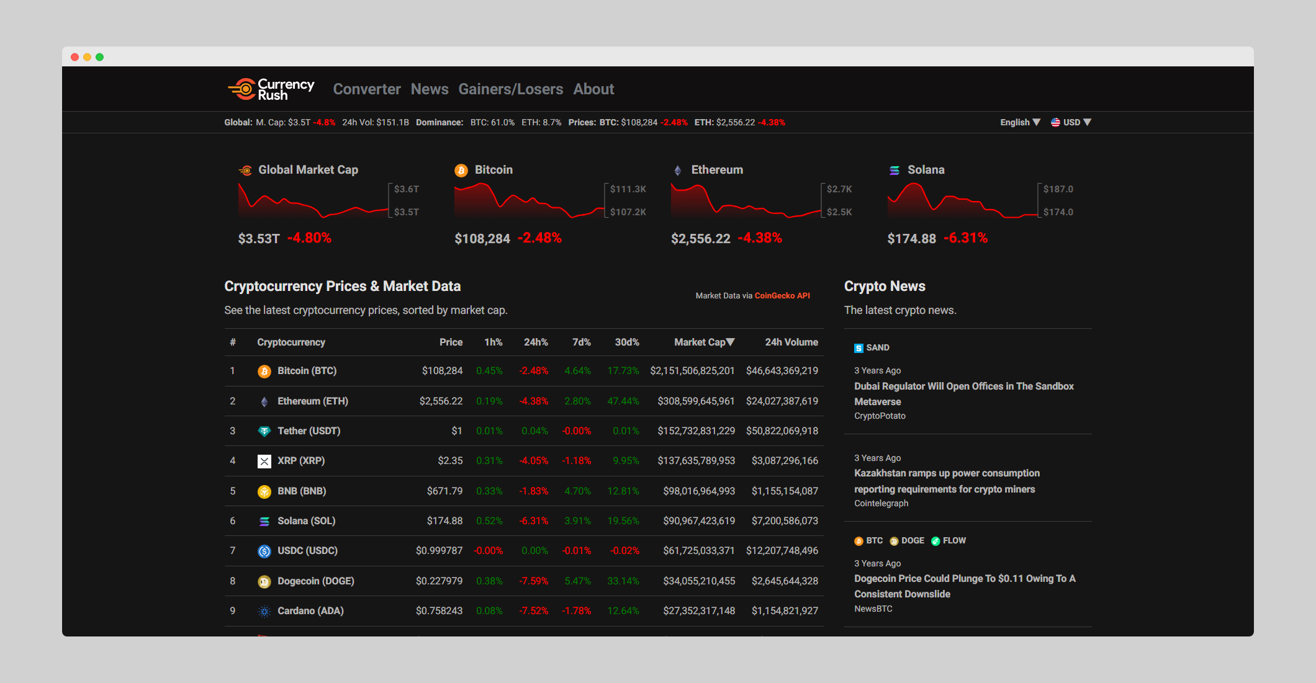Open the Bitcoin price chart
The height and width of the screenshot is (683, 1316).
[x=530, y=200]
